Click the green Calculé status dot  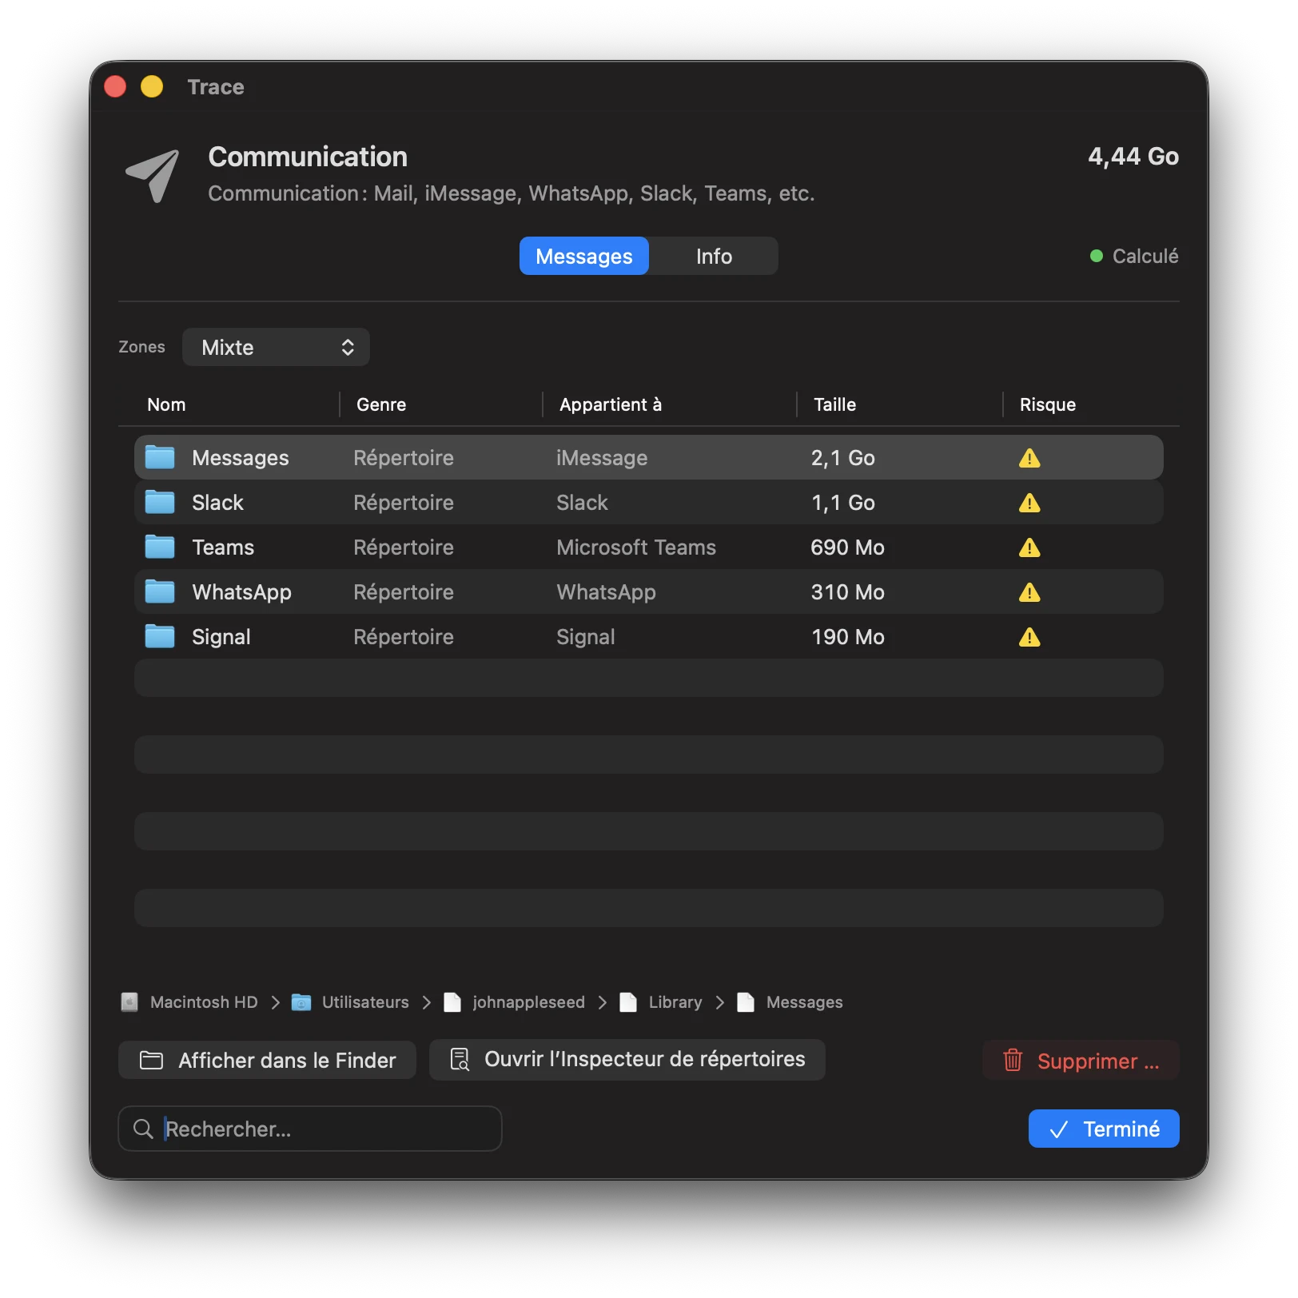pos(1097,256)
